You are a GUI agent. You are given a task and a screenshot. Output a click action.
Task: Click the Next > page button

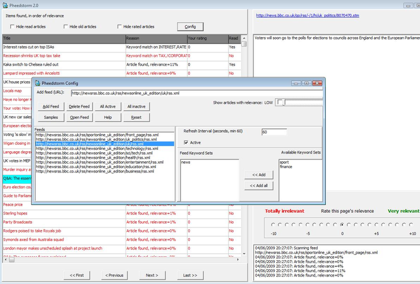point(152,275)
